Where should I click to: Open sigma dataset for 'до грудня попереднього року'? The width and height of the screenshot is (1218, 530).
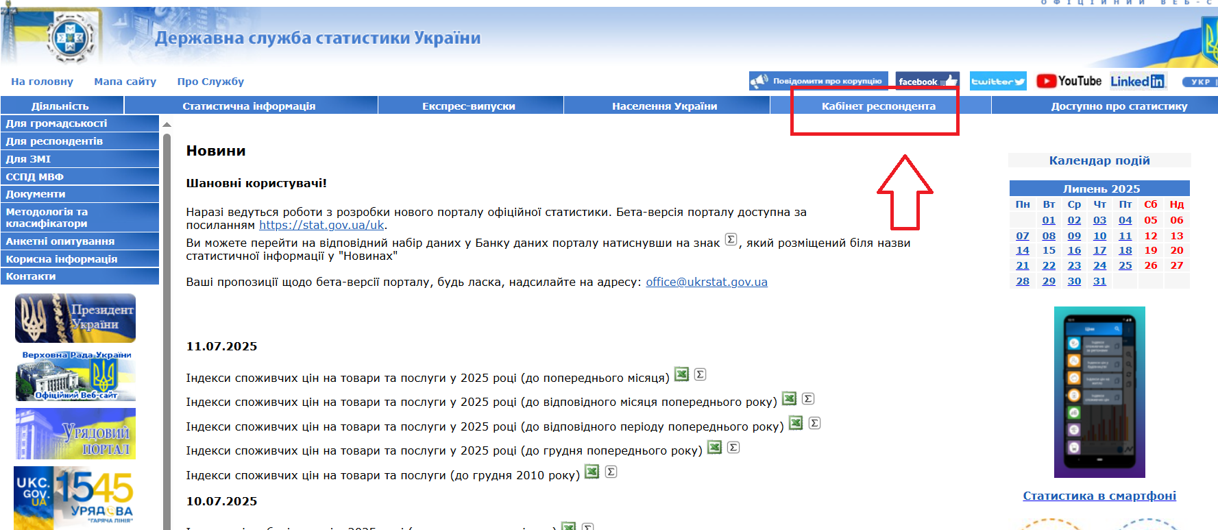click(x=733, y=447)
